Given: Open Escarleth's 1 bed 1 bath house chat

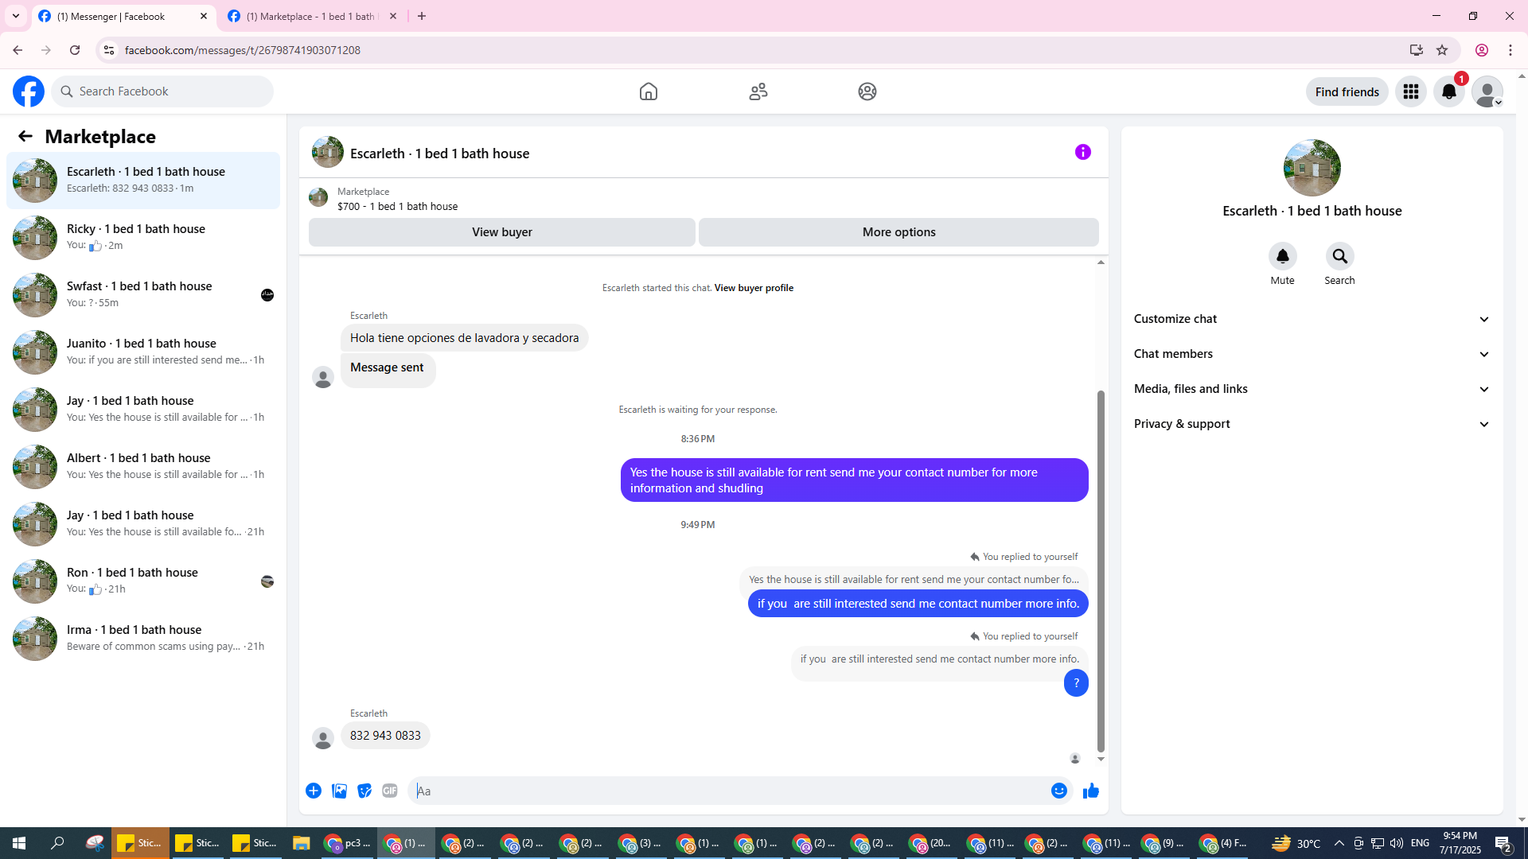Looking at the screenshot, I should (143, 181).
